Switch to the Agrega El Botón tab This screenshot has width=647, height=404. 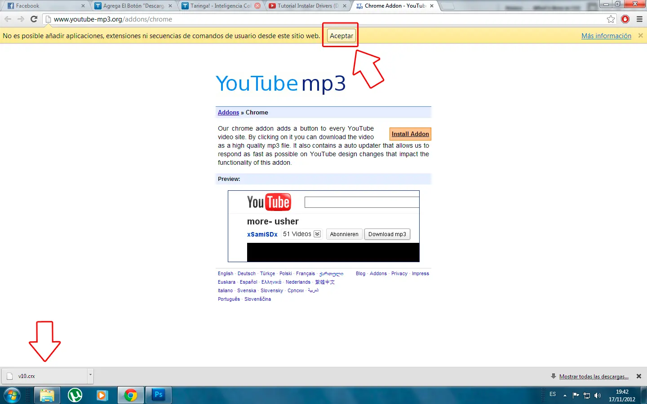tap(133, 6)
